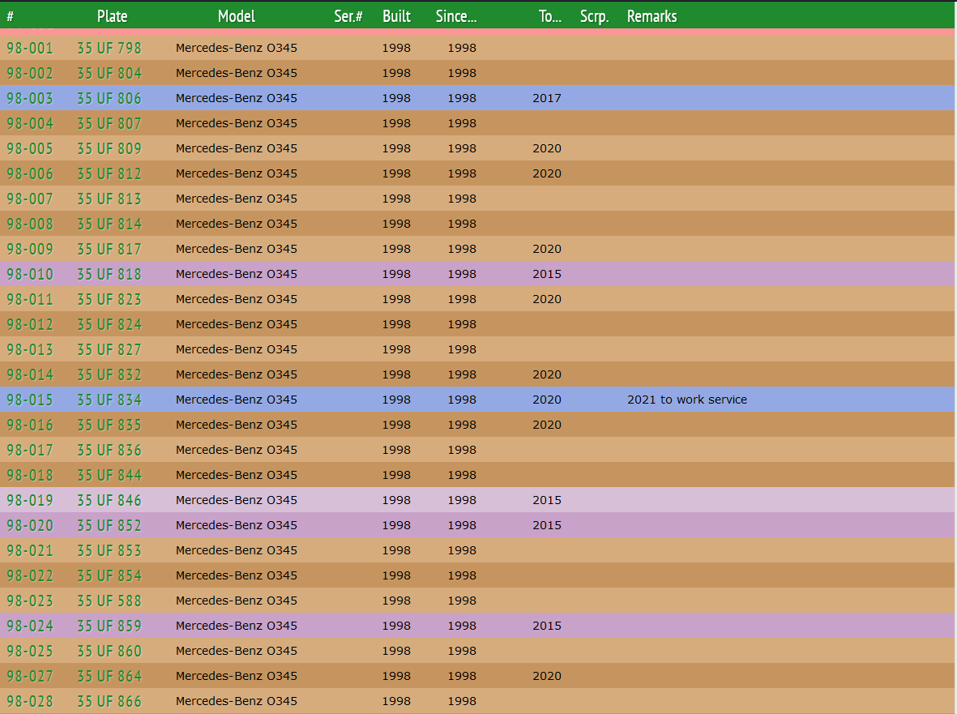Sort by the Remarks column header
This screenshot has height=714, width=957.
pos(652,16)
